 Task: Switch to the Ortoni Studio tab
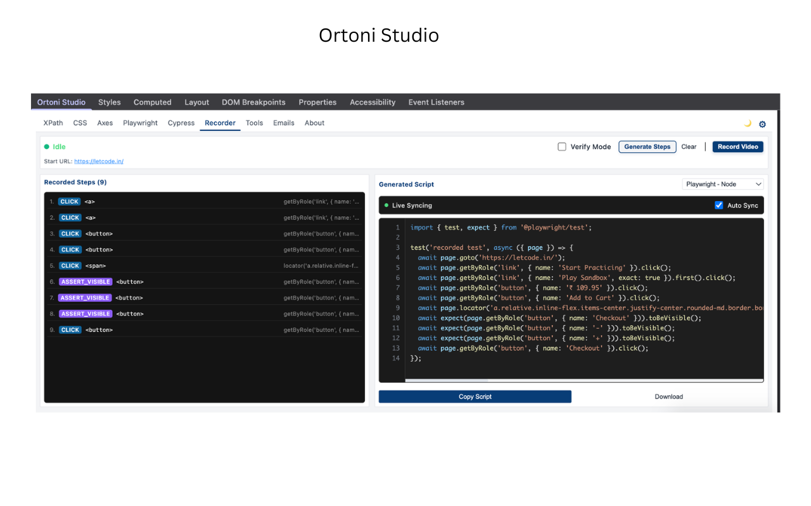61,102
